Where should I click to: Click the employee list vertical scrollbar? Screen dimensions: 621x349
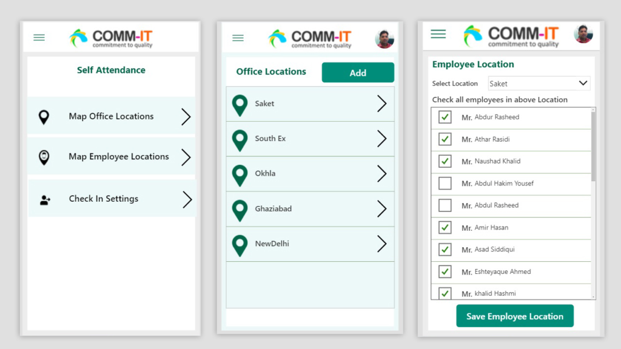point(593,145)
